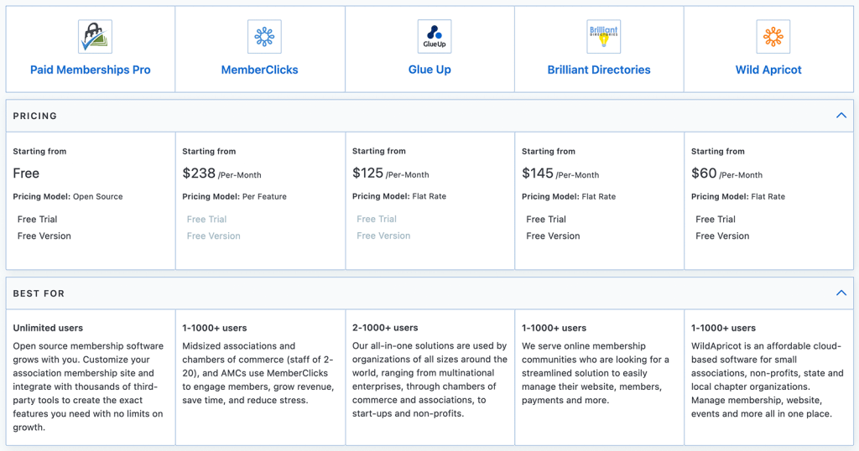Screen dimensions: 859x451
Task: Click Brilliant Directories' 'Pricing Model: Flat Rate'
Action: click(x=569, y=196)
